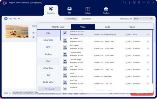Choose MOV in the format list
This screenshot has width=157, height=99.
pyautogui.click(x=48, y=47)
